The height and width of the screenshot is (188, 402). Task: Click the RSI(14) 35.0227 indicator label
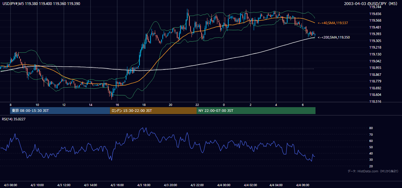[x=14, y=119]
